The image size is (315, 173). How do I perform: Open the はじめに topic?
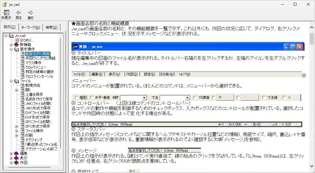click(27, 40)
